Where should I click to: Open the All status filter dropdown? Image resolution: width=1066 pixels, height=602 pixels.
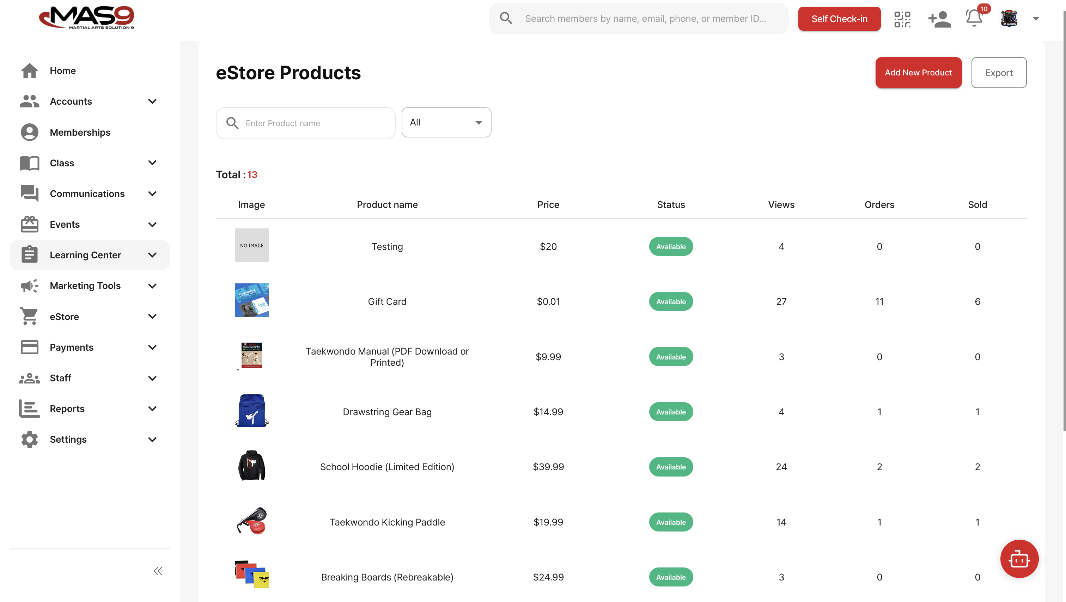point(446,122)
